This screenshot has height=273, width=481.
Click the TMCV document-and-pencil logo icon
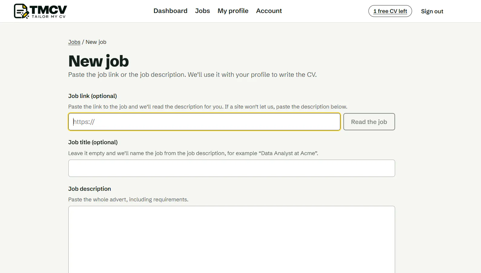(21, 11)
